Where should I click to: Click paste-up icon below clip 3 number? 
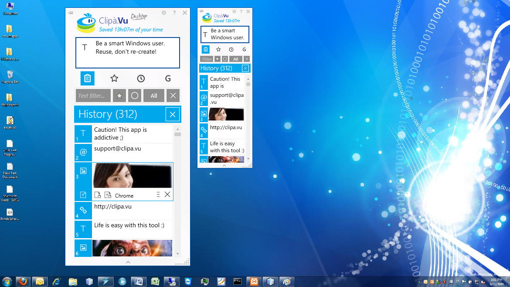point(83,195)
